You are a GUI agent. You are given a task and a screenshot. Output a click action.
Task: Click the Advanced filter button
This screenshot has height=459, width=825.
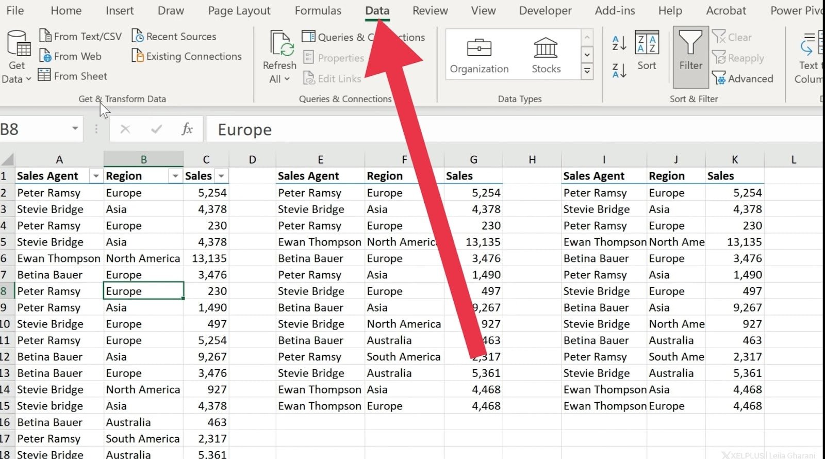point(742,78)
